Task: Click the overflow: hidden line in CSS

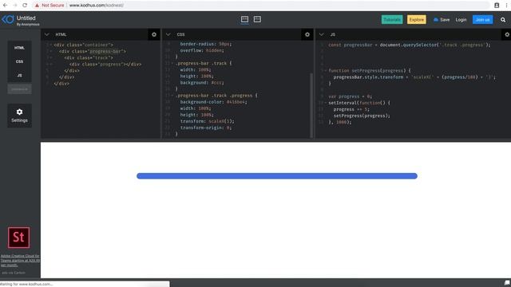Action: click(x=202, y=51)
